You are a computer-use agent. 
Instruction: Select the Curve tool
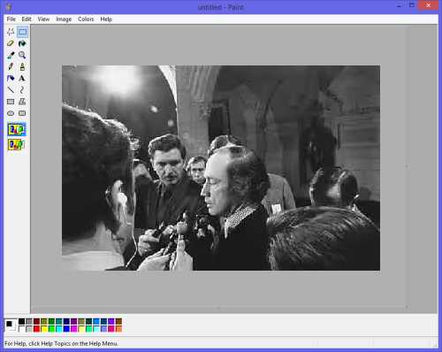22,90
